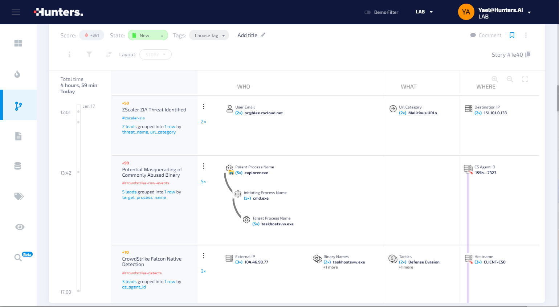Click the #crowdstrike-raw-events tag
Image resolution: width=559 pixels, height=307 pixels.
tap(146, 183)
